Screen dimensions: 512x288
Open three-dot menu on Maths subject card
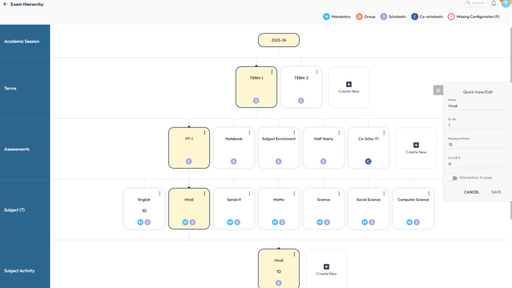click(x=294, y=194)
